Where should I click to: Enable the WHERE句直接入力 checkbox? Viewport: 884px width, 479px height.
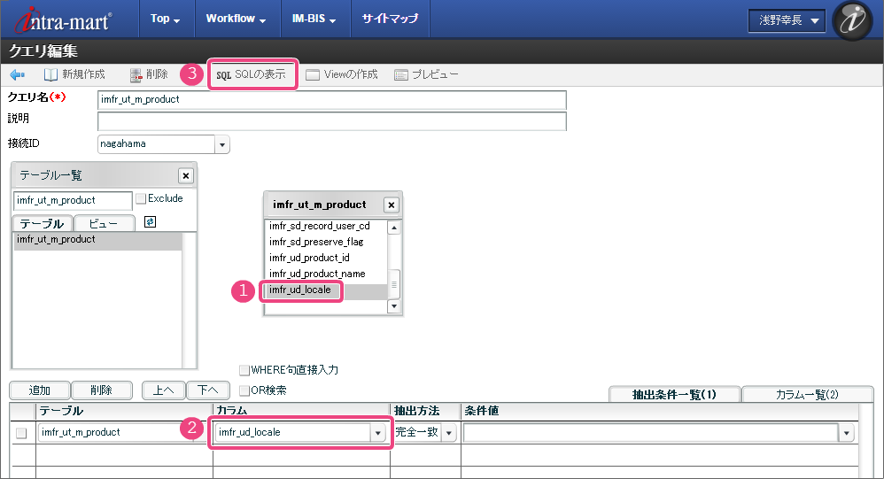244,370
